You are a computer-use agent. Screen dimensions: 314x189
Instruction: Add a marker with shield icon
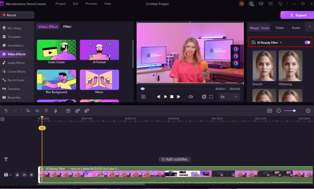pos(46,111)
